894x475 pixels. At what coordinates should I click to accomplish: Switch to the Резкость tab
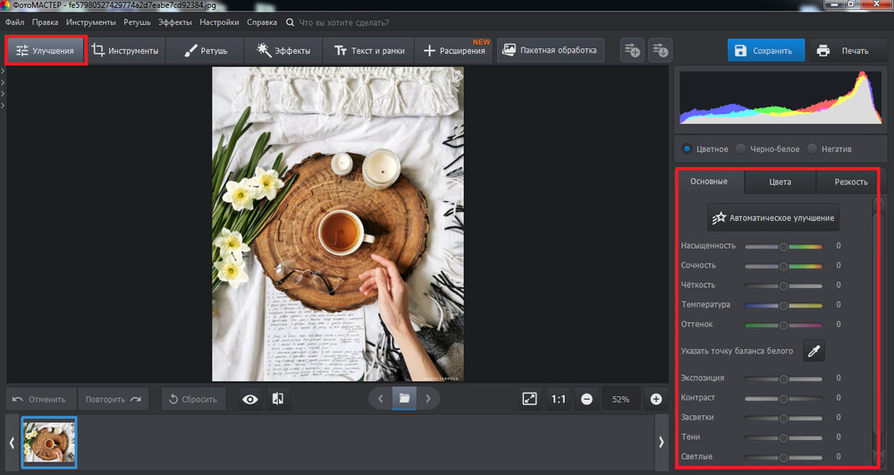850,182
